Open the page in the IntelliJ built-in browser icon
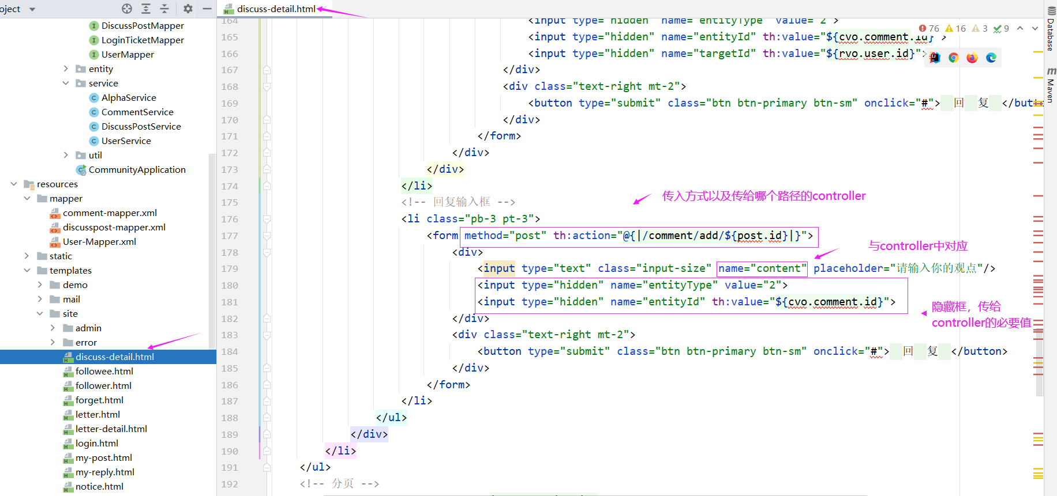 [935, 58]
